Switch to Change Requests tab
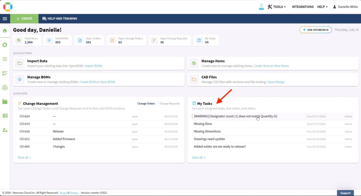 pos(170,103)
